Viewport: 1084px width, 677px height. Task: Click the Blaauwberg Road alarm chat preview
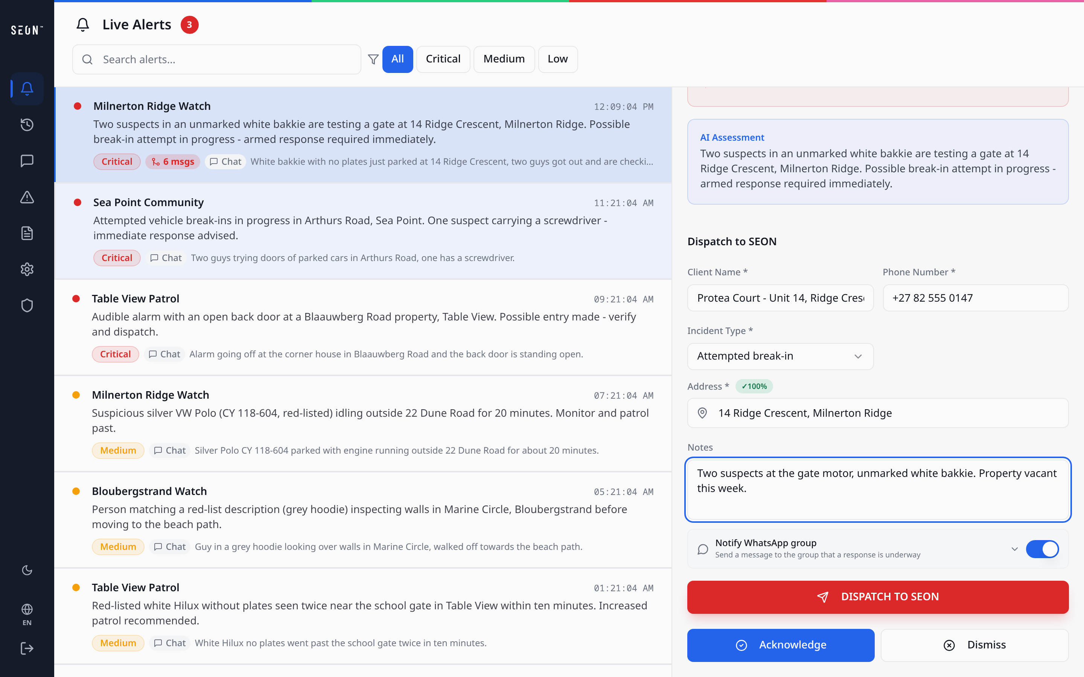(386, 354)
